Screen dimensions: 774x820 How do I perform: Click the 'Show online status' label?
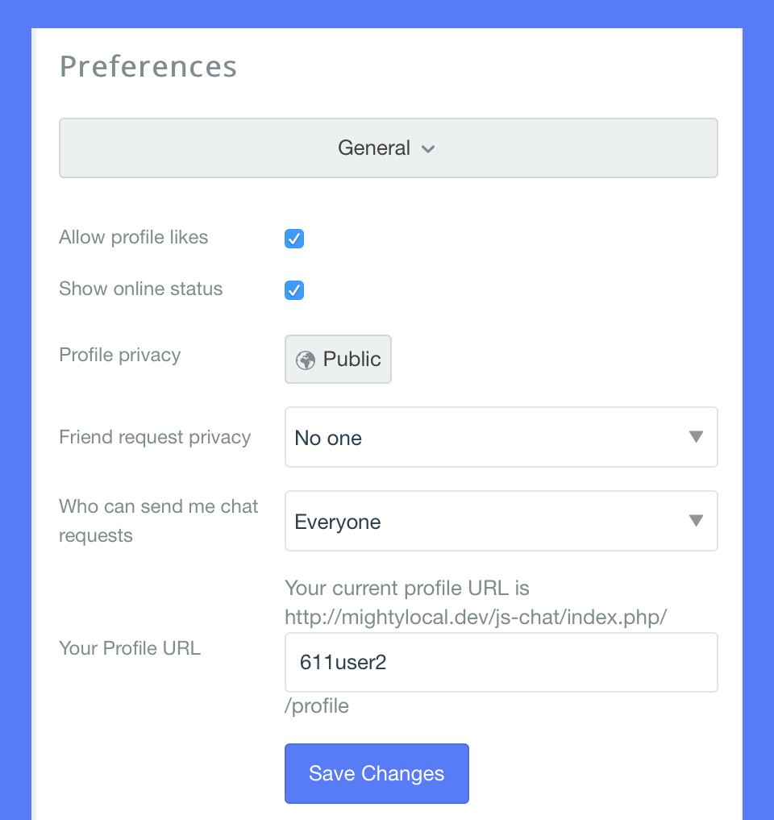point(141,289)
